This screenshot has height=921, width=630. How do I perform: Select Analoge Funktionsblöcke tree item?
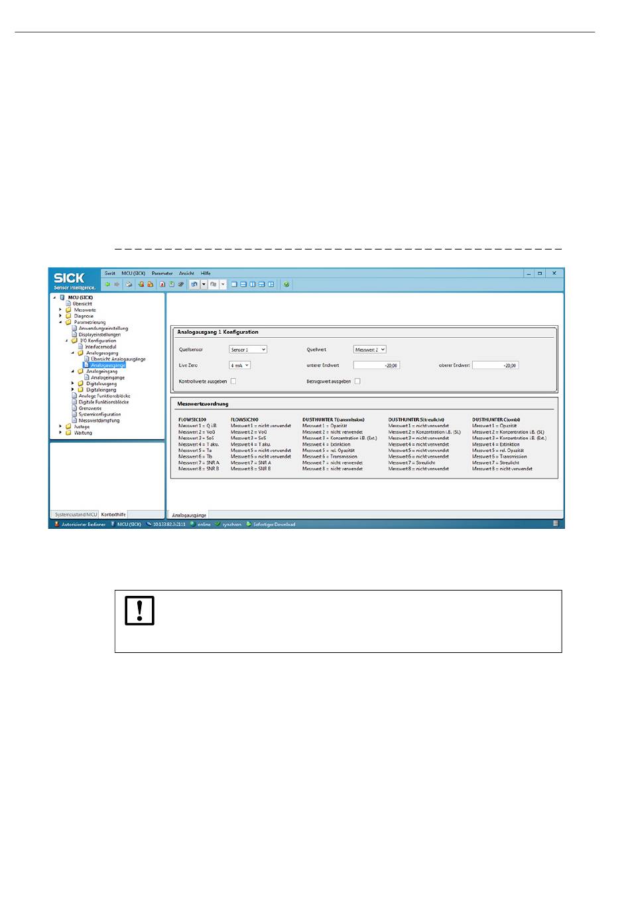pyautogui.click(x=104, y=396)
